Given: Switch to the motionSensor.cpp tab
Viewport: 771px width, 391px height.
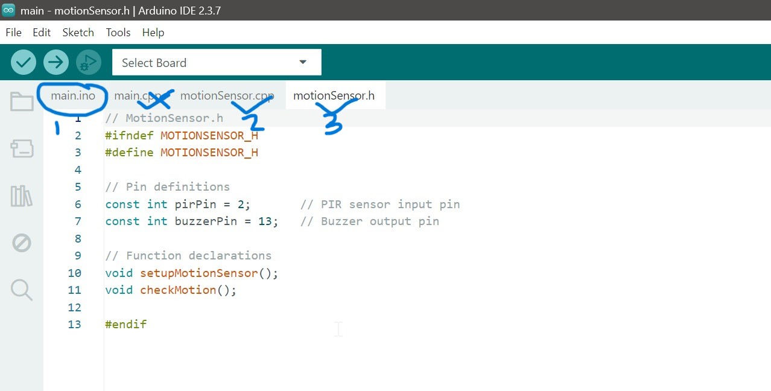Looking at the screenshot, I should tap(227, 95).
